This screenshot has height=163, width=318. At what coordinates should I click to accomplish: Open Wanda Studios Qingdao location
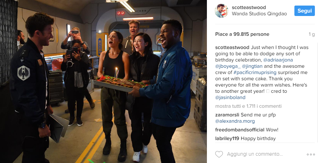(x=259, y=14)
